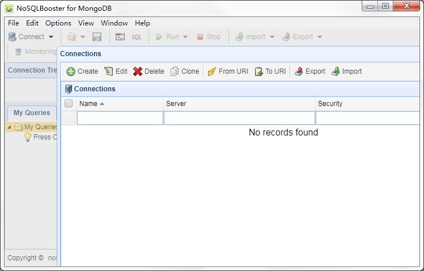Click the Security column header
This screenshot has height=271, width=424.
[367, 104]
